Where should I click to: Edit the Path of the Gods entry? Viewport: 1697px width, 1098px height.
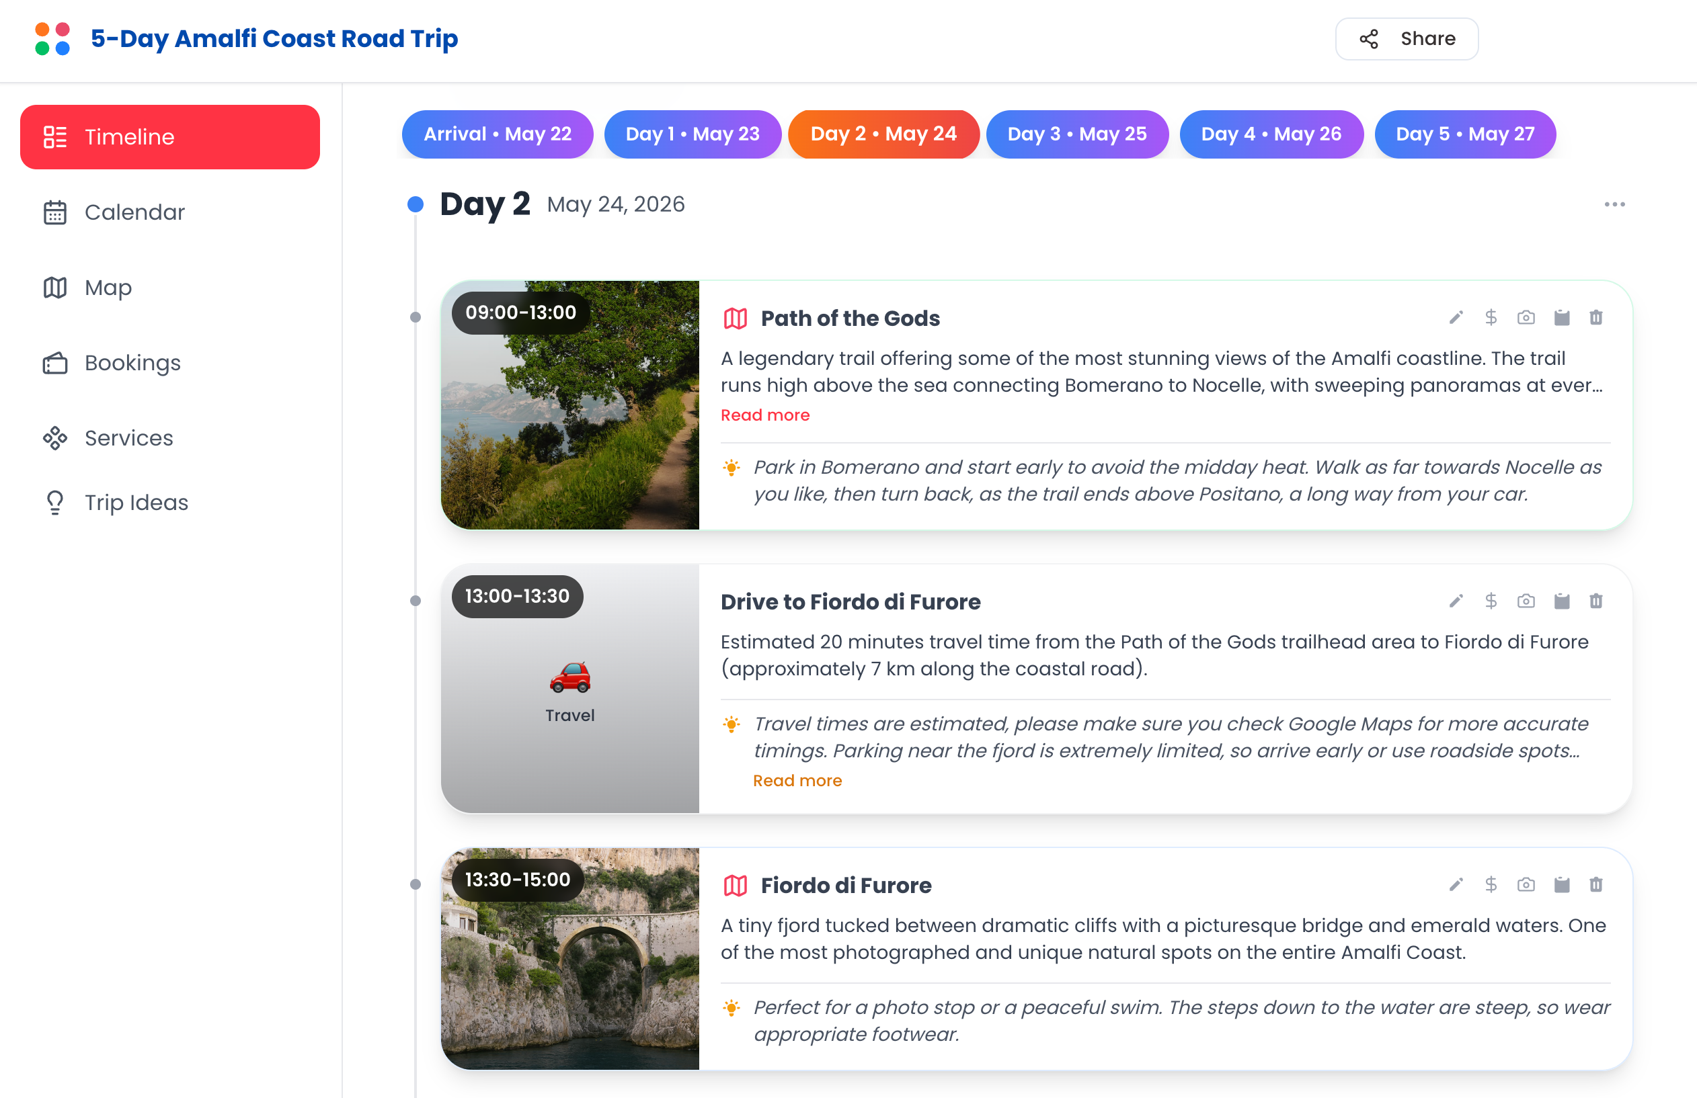pos(1456,318)
